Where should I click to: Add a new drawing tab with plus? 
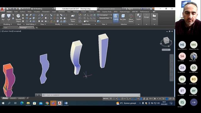(x=36, y=28)
